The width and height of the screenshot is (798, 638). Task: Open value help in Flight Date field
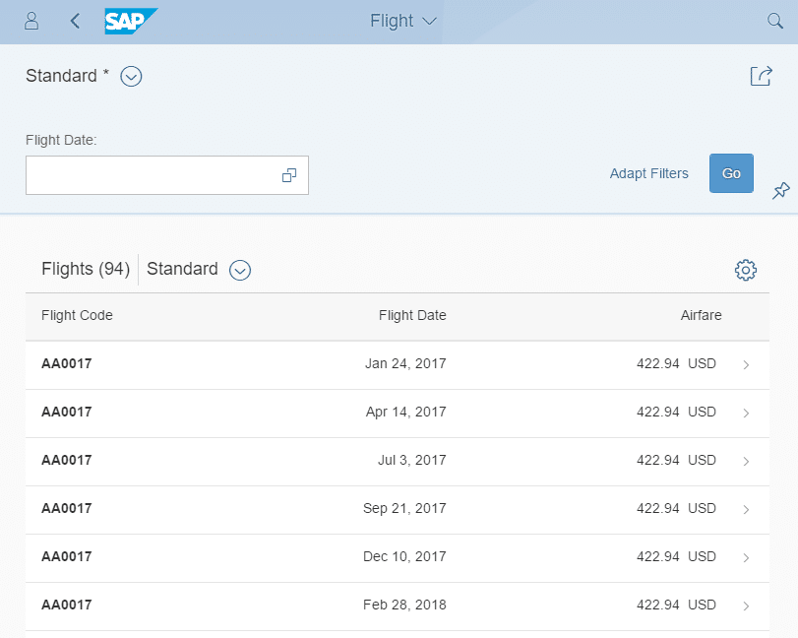coord(289,175)
